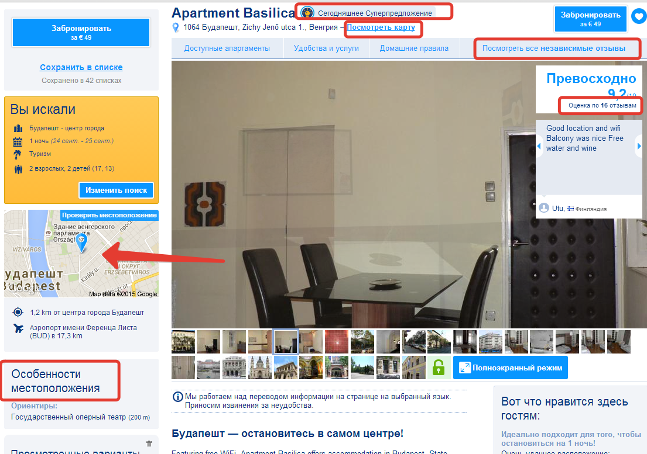
Task: Show next guest review with right arrow
Action: tap(639, 146)
